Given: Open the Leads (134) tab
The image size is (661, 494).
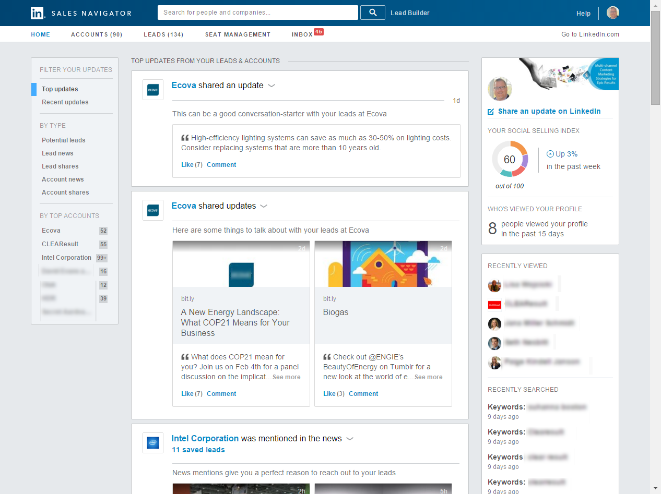Looking at the screenshot, I should coord(163,34).
